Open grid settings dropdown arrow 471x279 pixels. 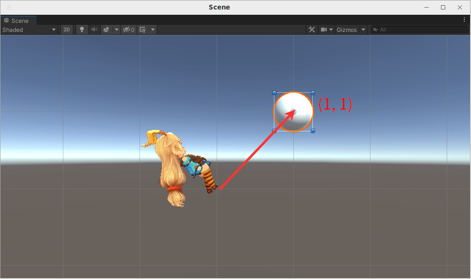click(x=153, y=30)
